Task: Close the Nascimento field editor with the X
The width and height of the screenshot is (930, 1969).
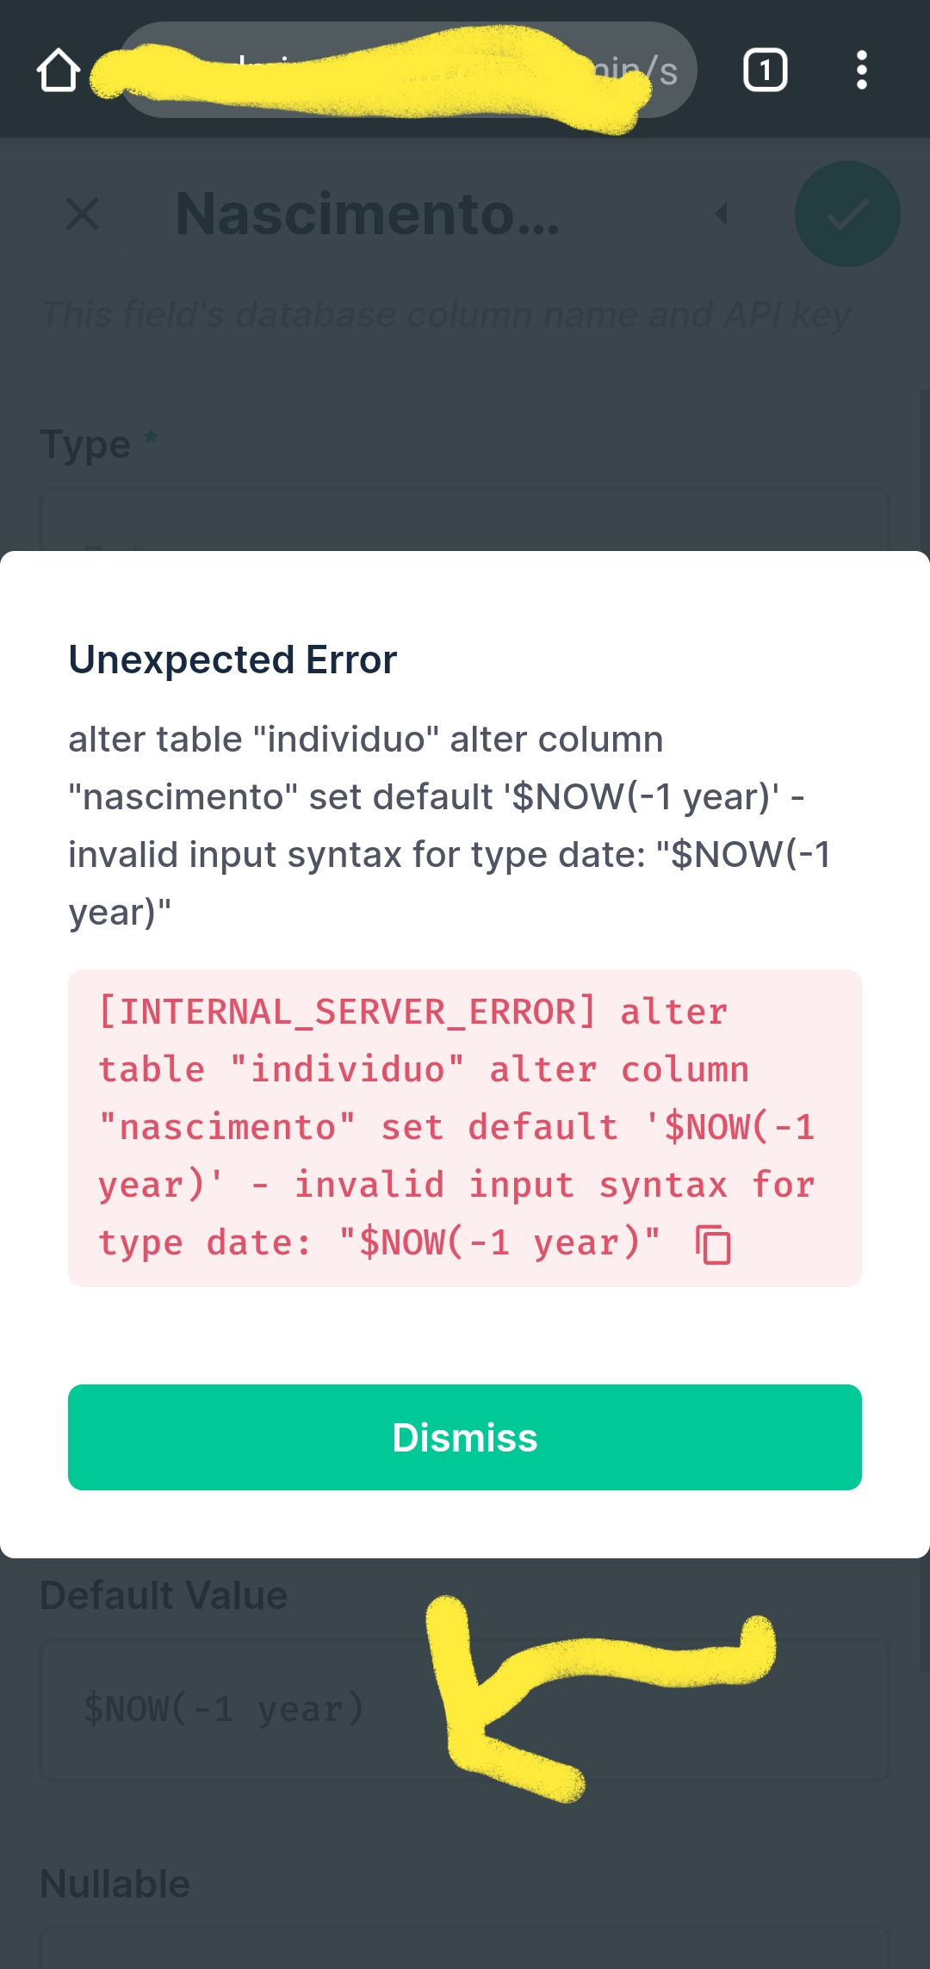Action: 82,214
